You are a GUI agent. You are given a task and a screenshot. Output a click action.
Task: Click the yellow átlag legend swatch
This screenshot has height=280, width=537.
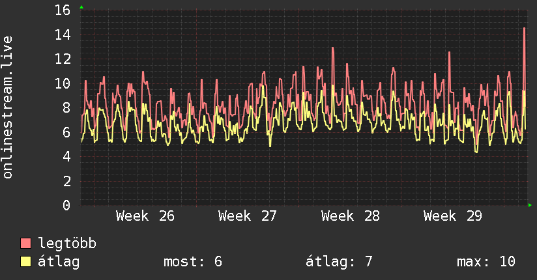25,262
